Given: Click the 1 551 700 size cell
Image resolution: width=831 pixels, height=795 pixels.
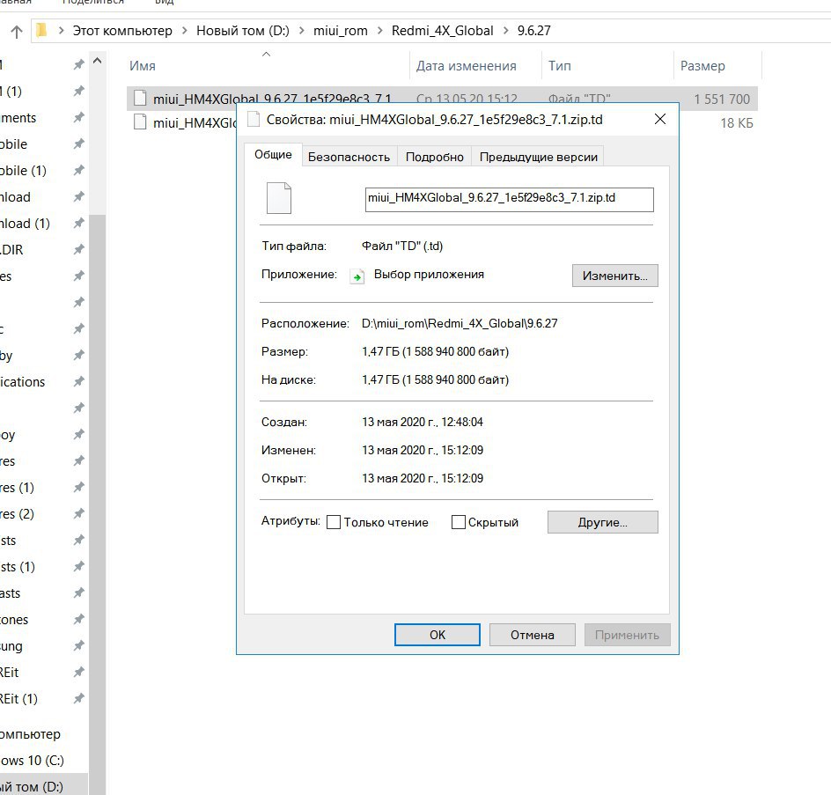Looking at the screenshot, I should click(722, 99).
